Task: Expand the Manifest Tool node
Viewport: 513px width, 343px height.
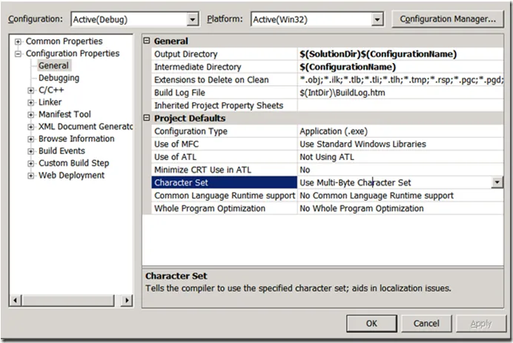Action: click(x=31, y=115)
